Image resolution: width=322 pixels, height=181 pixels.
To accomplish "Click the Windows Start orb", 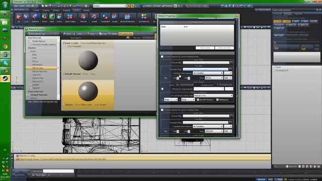I will [x=5, y=5].
